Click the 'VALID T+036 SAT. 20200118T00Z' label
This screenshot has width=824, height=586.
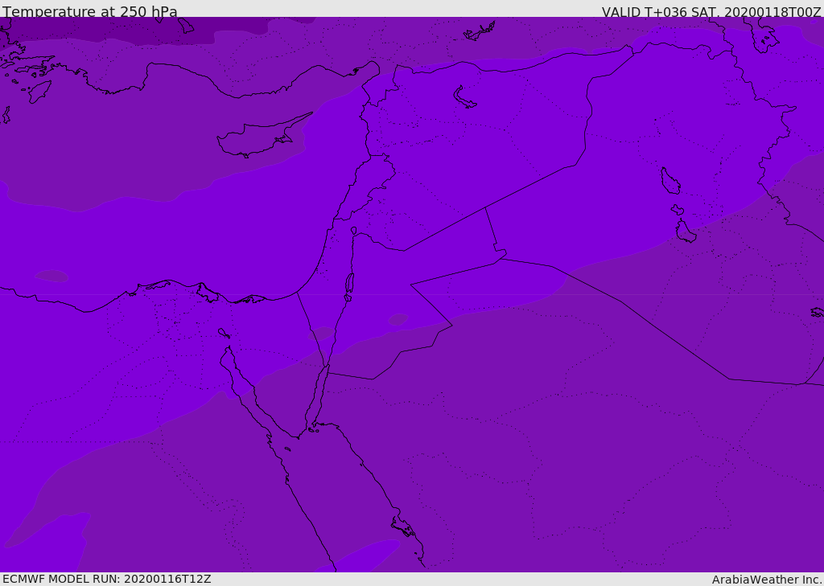click(711, 11)
